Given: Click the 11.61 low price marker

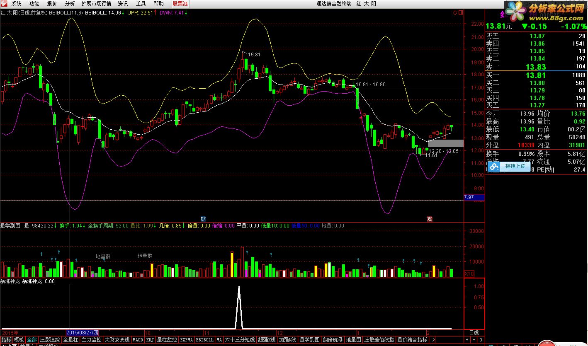Looking at the screenshot, I should coord(432,155).
